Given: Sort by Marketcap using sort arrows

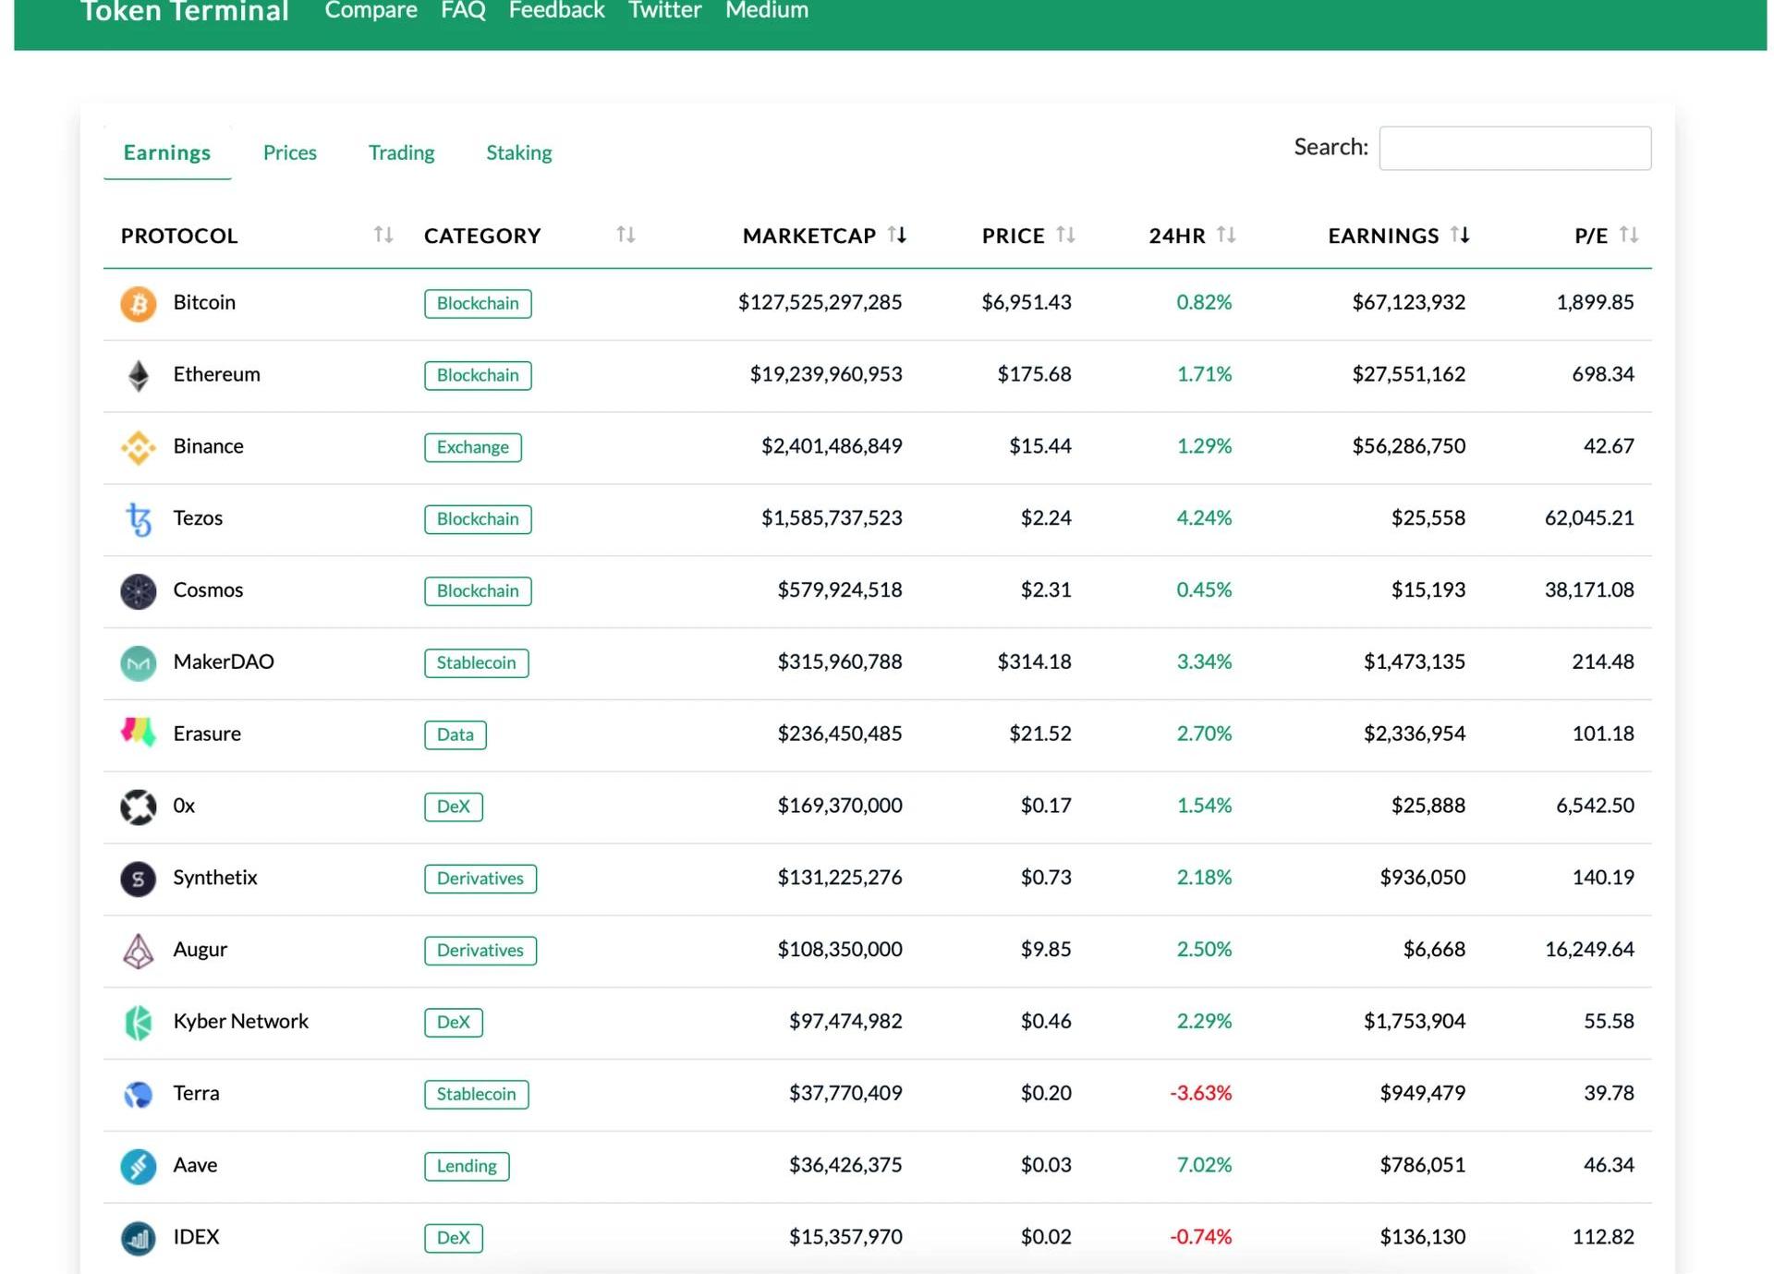Looking at the screenshot, I should point(897,235).
